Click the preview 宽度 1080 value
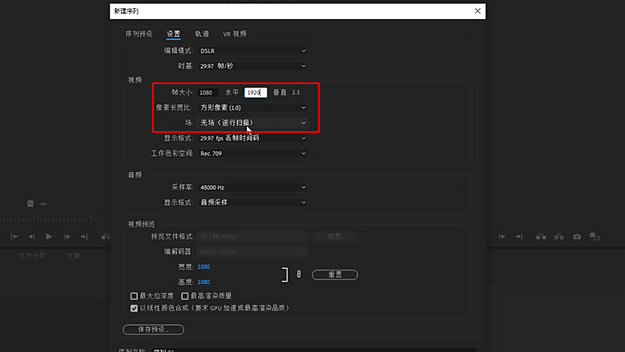This screenshot has width=625, height=352. (x=204, y=267)
